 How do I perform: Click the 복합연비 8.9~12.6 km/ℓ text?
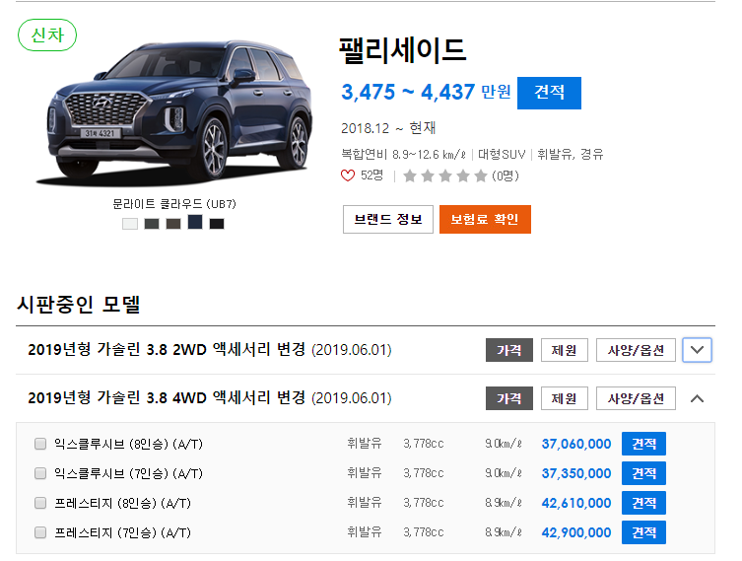pos(404,155)
